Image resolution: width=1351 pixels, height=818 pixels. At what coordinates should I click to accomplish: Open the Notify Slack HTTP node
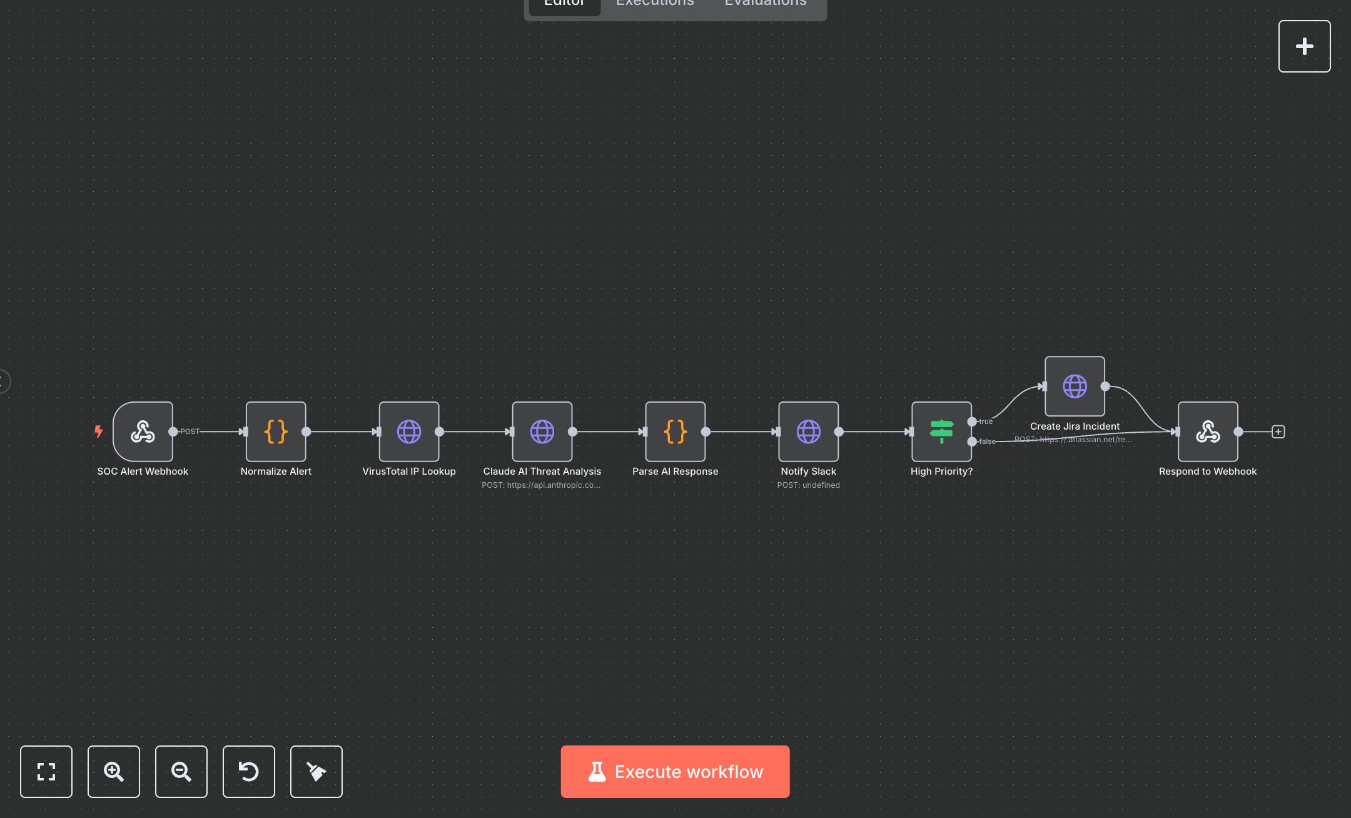[x=808, y=432]
